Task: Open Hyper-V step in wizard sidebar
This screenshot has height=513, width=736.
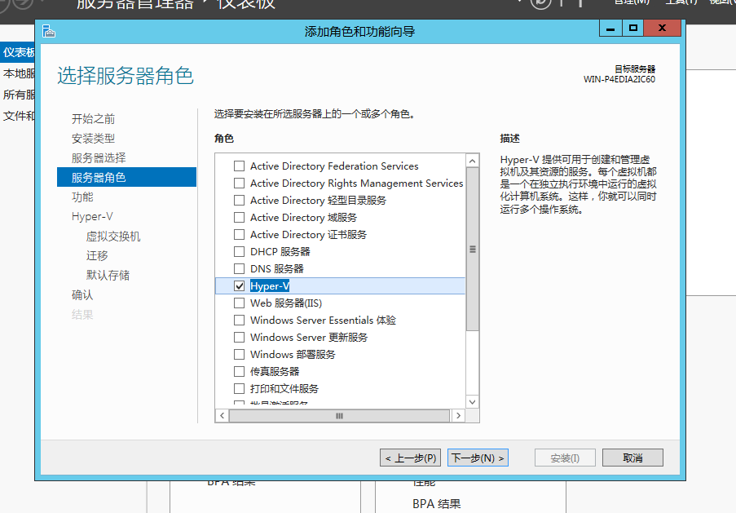Action: point(92,217)
